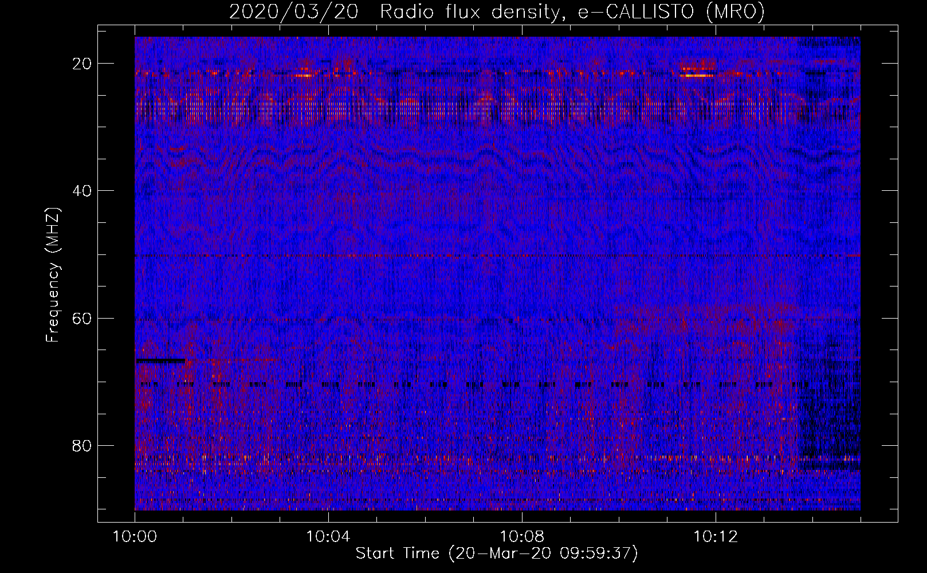The height and width of the screenshot is (573, 927).
Task: Select the 10:12 time tick label
Action: [716, 537]
